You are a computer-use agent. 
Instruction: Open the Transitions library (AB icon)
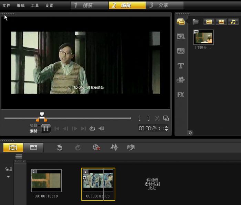coord(181,51)
